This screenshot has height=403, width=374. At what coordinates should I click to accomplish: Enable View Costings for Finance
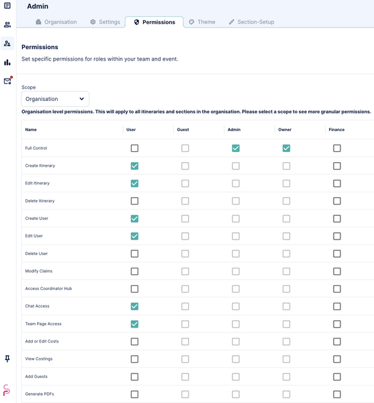(337, 359)
